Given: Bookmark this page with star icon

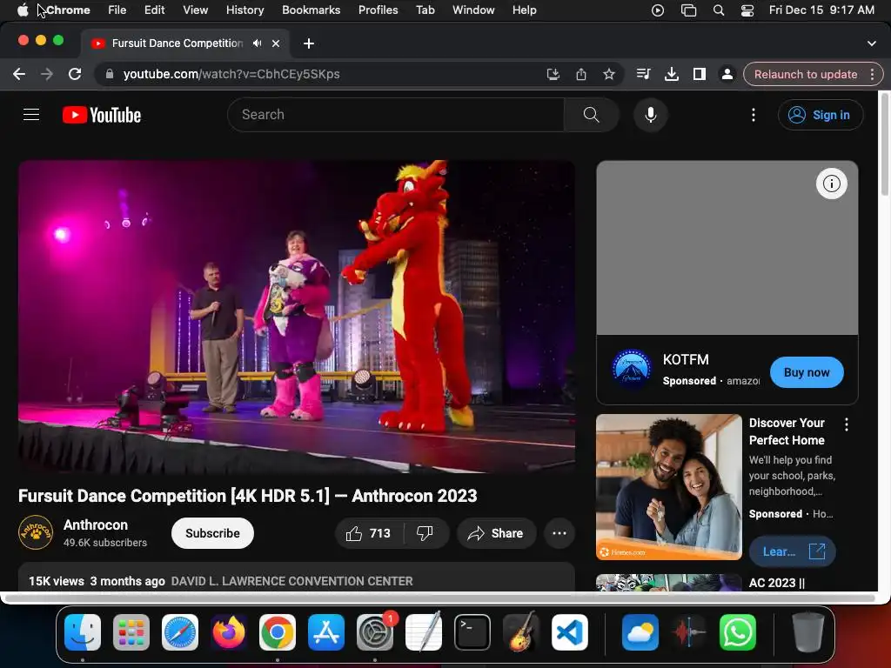Looking at the screenshot, I should click(608, 75).
